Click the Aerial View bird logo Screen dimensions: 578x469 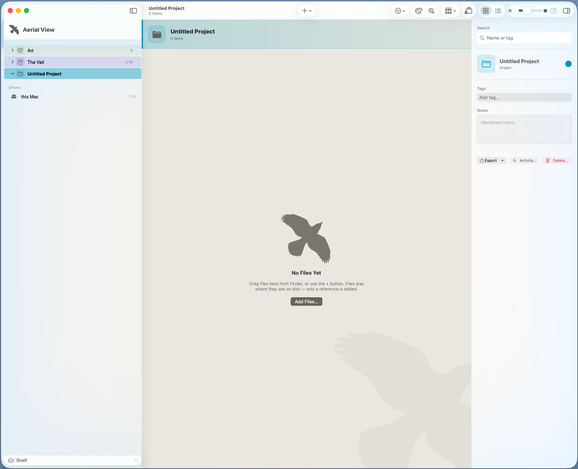[14, 30]
